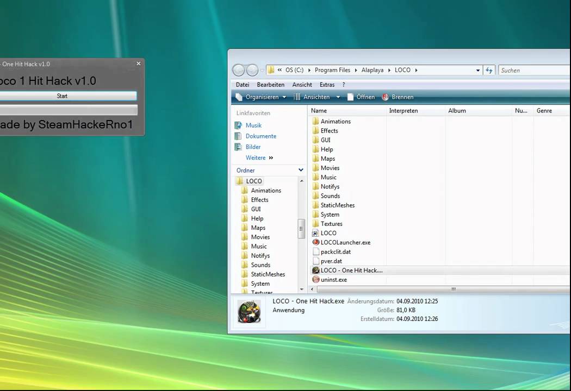Select the GUI folder icon in file list
This screenshot has width=571, height=391.
[316, 140]
